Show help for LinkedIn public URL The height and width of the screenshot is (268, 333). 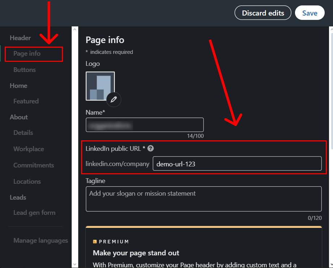click(150, 149)
